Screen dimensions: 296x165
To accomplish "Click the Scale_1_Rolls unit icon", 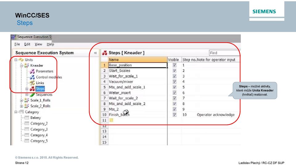I will coord(27,100).
